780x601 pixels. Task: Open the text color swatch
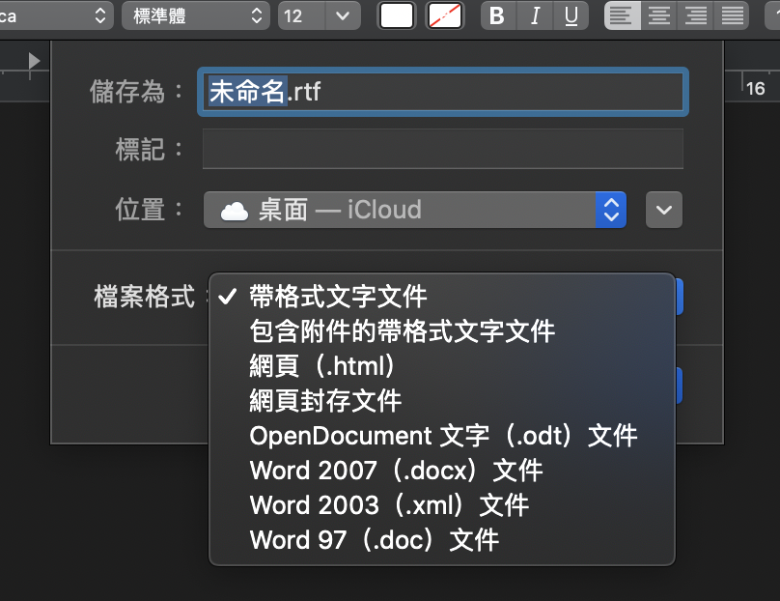[397, 15]
